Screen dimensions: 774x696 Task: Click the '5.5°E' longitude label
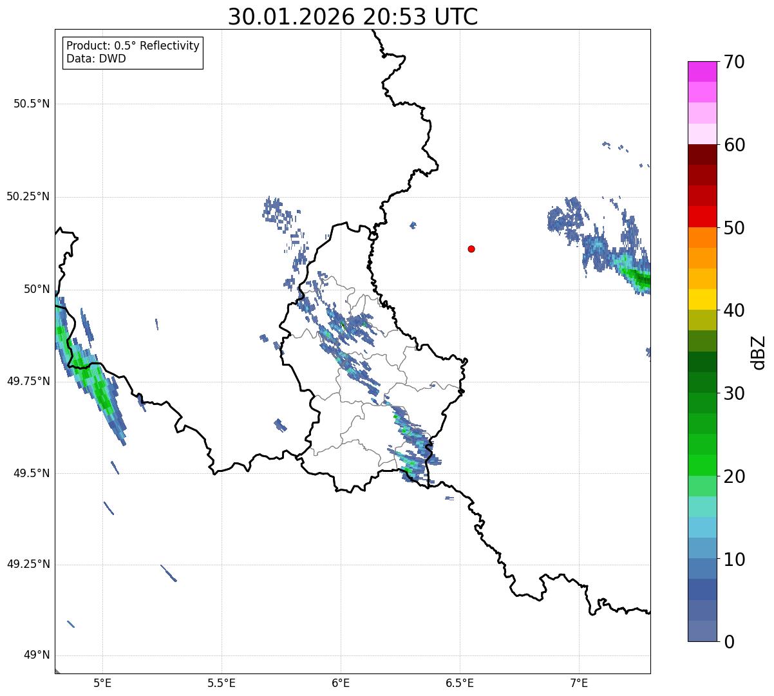[222, 682]
